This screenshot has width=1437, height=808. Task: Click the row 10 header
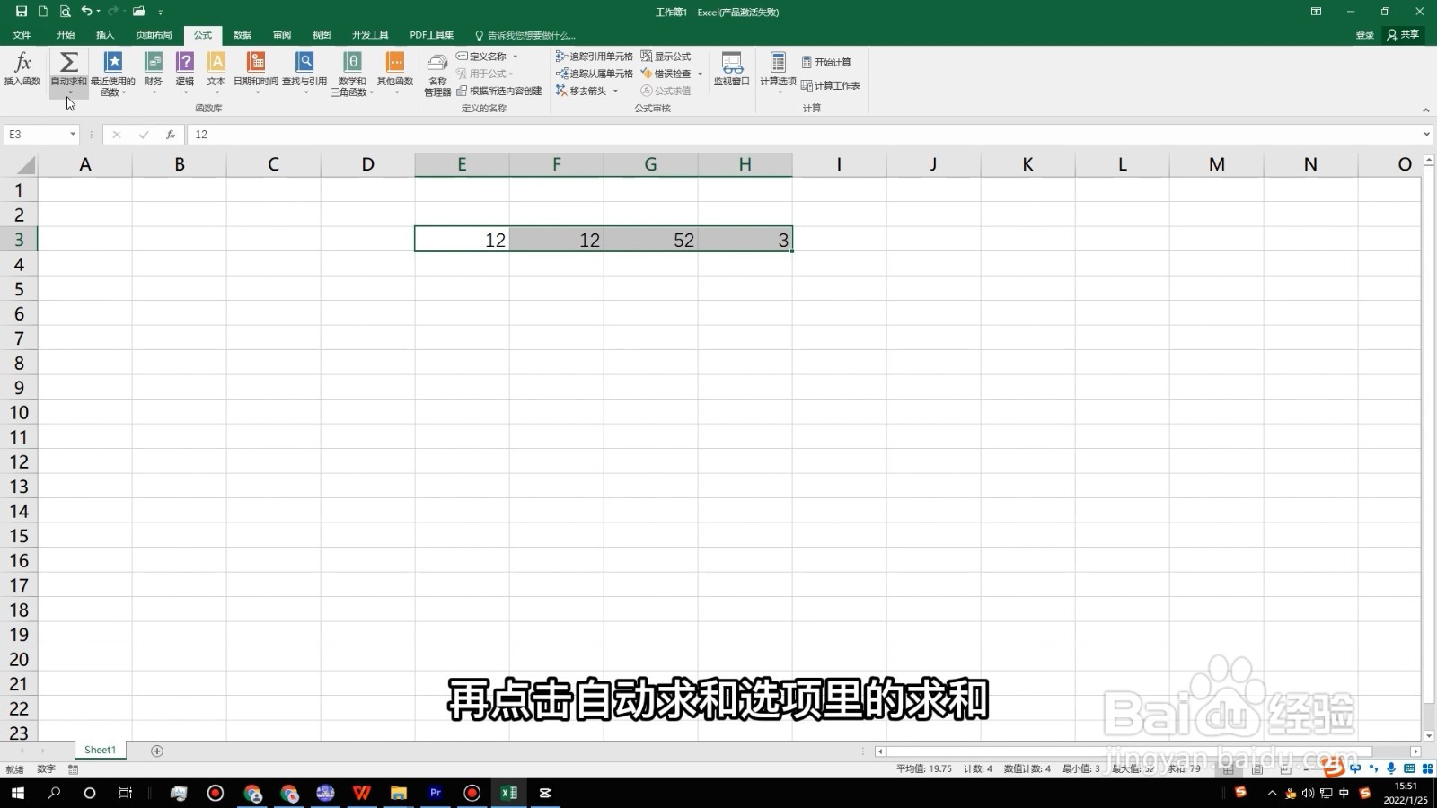tap(19, 413)
